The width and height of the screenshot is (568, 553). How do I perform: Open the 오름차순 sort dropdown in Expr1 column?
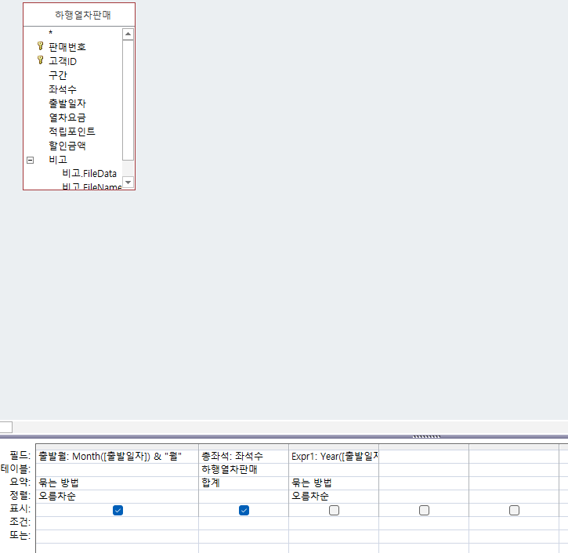pos(333,496)
